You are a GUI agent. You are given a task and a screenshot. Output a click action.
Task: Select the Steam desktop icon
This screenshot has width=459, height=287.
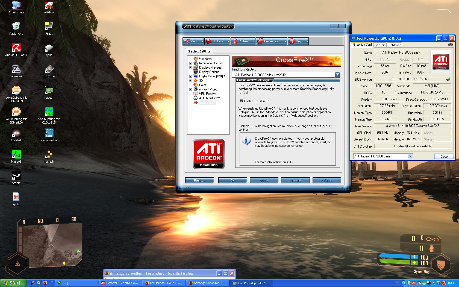(x=16, y=178)
